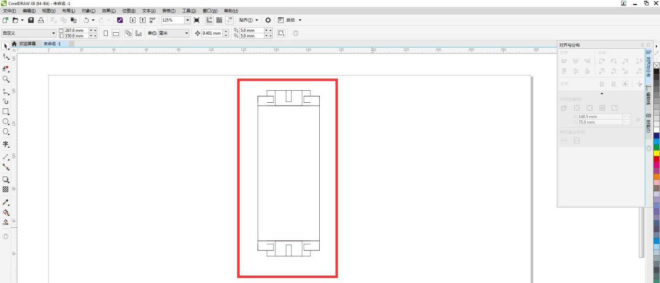Viewport: 660px width, 283px height.
Task: Open the 单位 units dropdown
Action: [x=186, y=33]
